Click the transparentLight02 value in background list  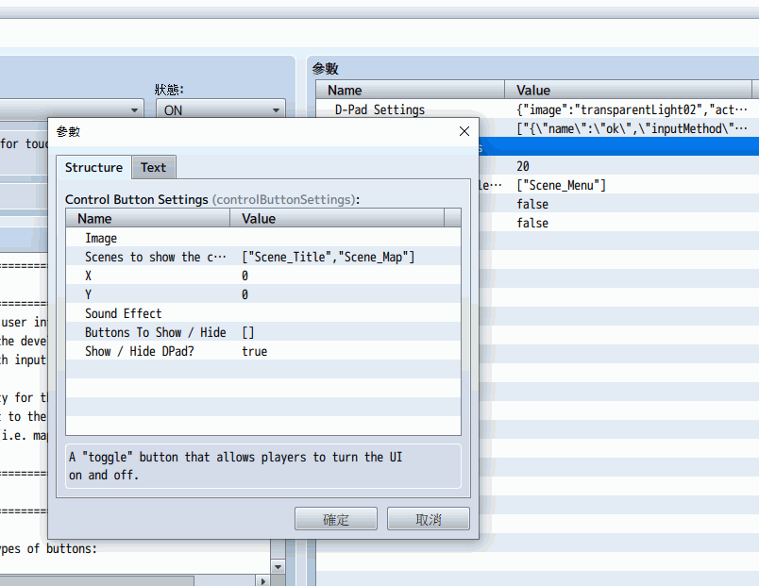point(632,109)
